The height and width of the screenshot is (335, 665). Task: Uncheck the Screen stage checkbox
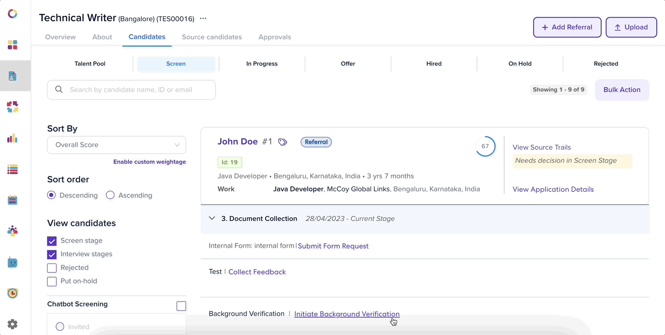[x=52, y=241]
